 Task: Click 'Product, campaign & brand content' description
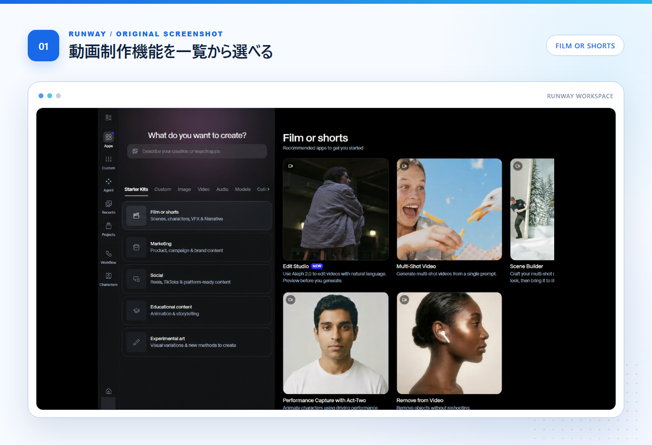click(186, 251)
